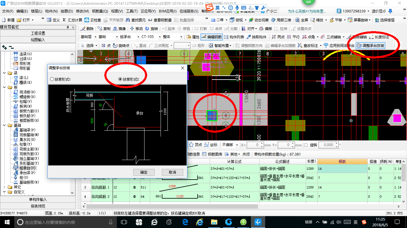The width and height of the screenshot is (407, 228).
Task: Select the 旋转 rotate tool
Action: tap(152, 28)
